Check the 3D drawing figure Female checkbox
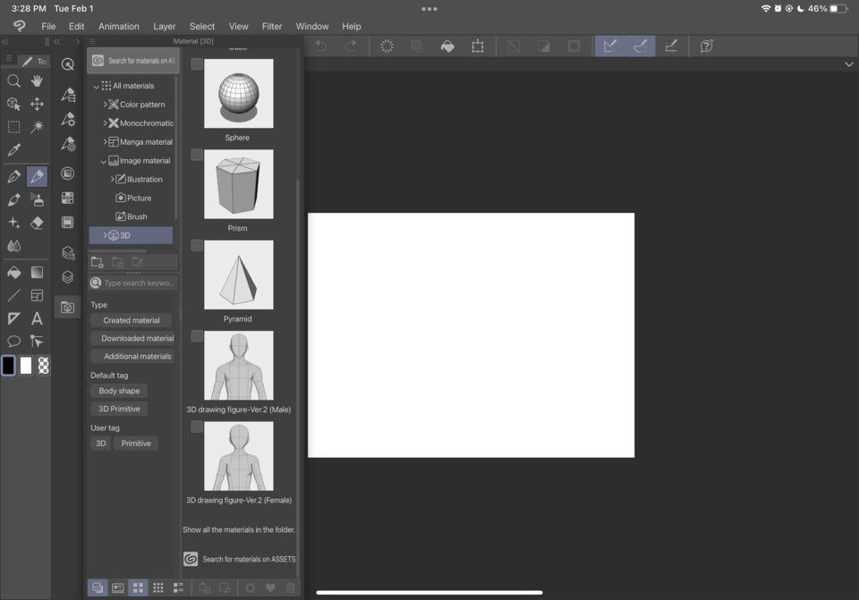Viewport: 859px width, 600px height. 197,427
